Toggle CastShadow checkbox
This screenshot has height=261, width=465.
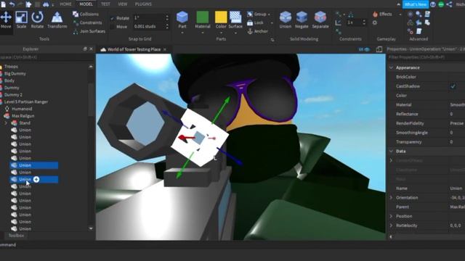pos(453,86)
